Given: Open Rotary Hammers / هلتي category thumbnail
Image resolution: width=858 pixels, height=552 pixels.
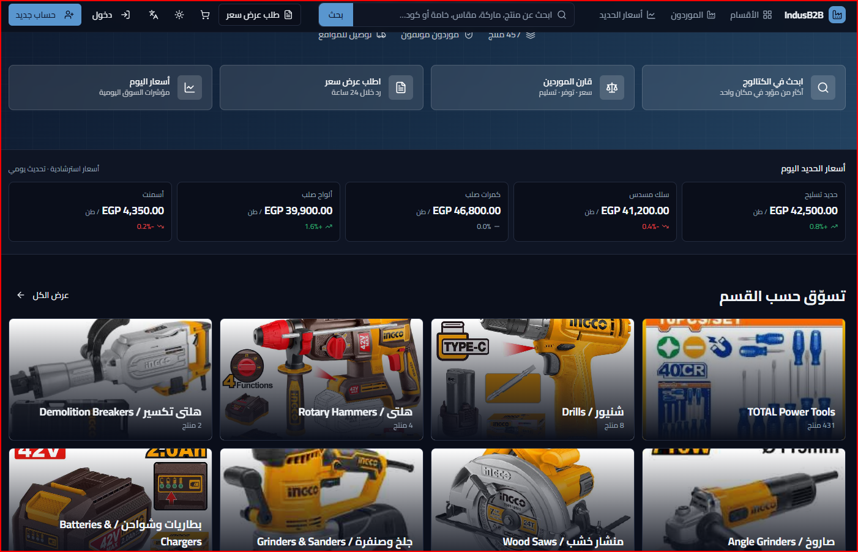Looking at the screenshot, I should [321, 379].
